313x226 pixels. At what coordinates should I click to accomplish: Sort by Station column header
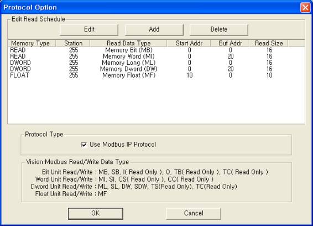[x=73, y=43]
